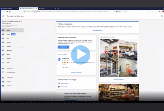The height and width of the screenshot is (111, 164).
Task: Click the browser home icon
Action: pos(10,12)
